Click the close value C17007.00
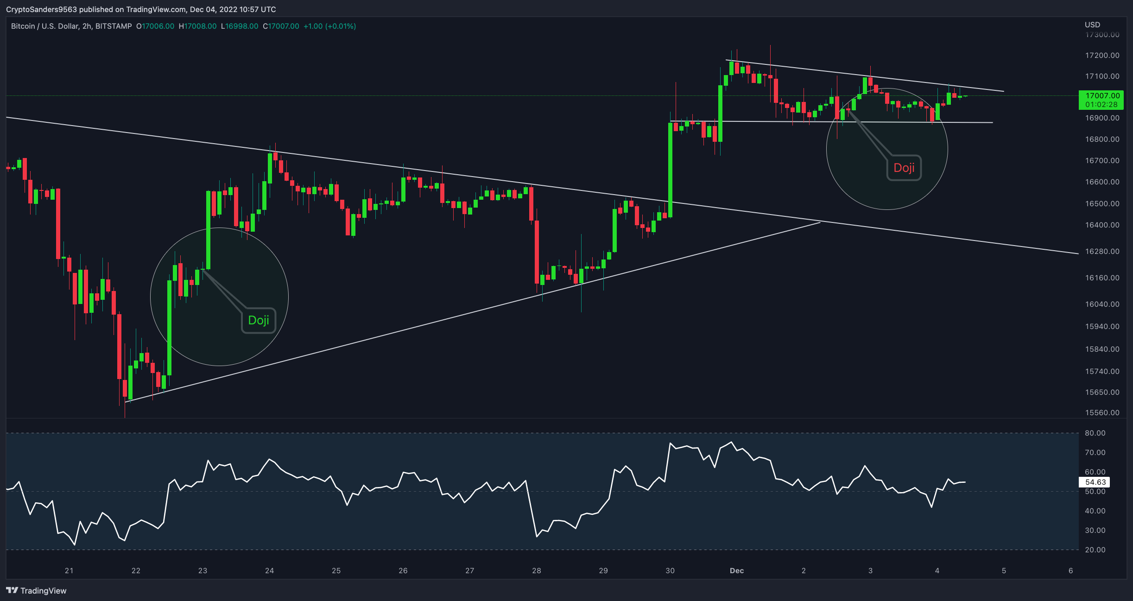This screenshot has height=601, width=1133. 281,26
